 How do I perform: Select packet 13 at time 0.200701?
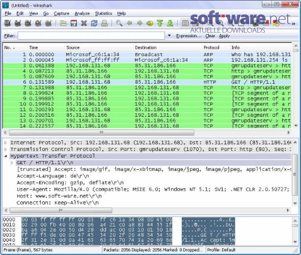[147, 120]
